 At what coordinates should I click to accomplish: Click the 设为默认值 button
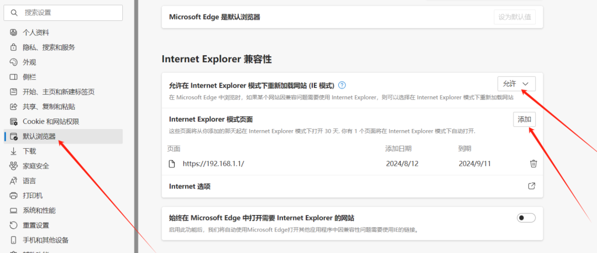[515, 17]
